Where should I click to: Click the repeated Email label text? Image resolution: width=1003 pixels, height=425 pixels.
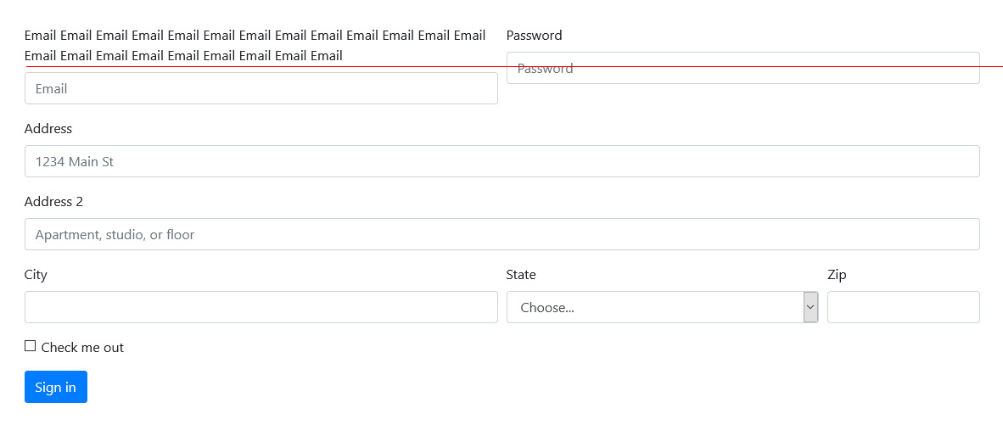(255, 45)
